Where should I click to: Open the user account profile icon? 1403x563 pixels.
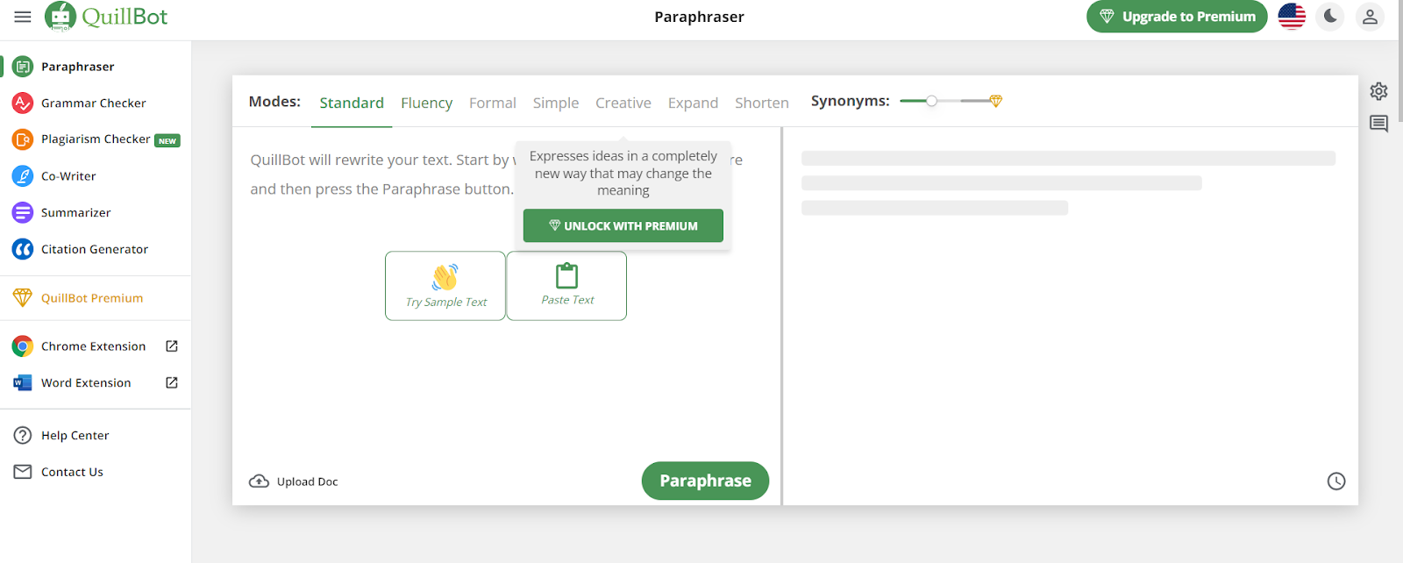tap(1370, 17)
